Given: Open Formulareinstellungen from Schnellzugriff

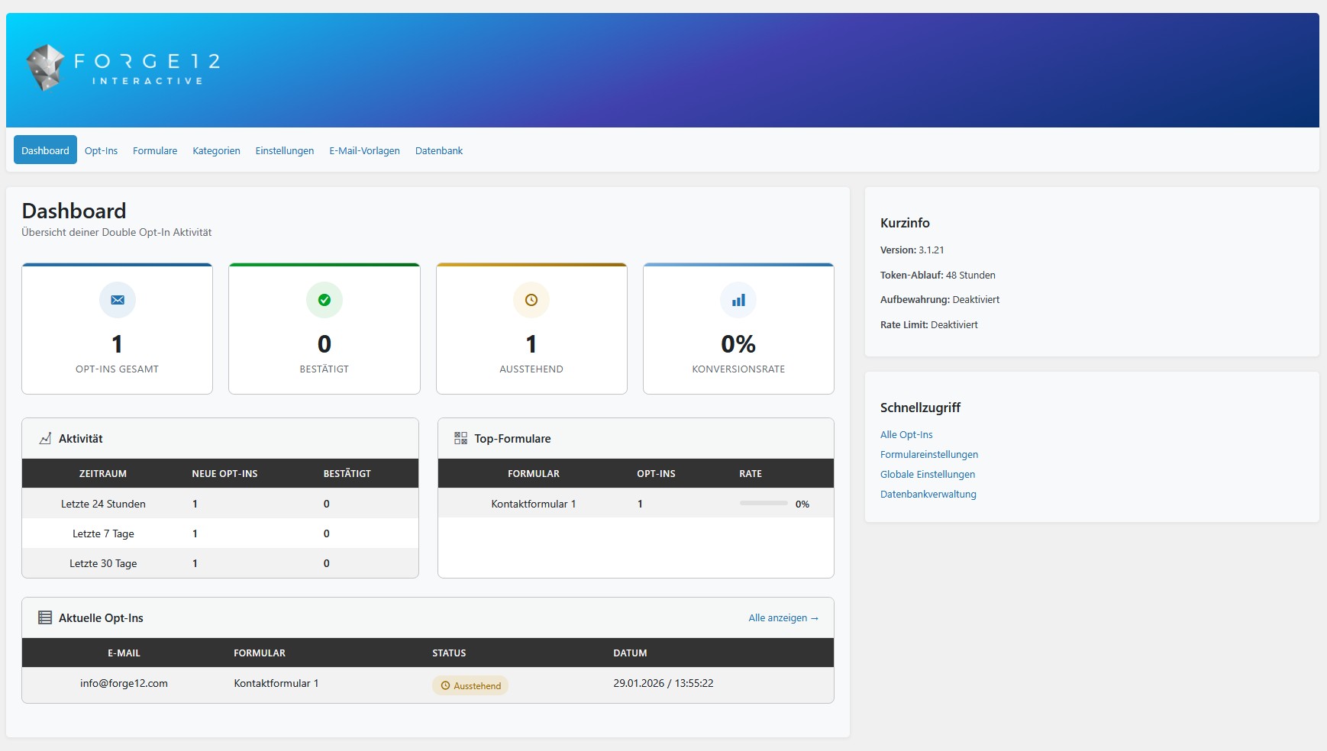Looking at the screenshot, I should click(929, 454).
